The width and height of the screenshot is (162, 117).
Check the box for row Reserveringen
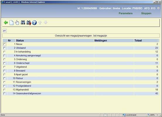tap(4, 82)
